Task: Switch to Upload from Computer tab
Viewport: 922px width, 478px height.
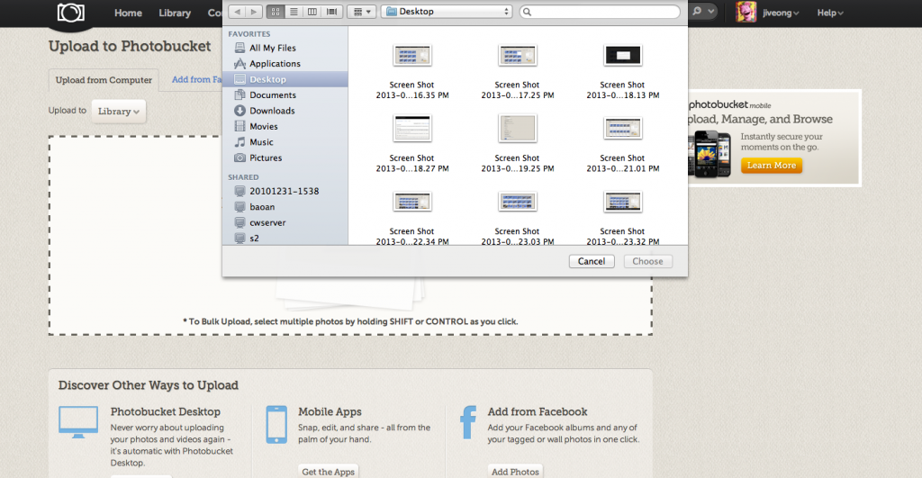Action: [104, 80]
